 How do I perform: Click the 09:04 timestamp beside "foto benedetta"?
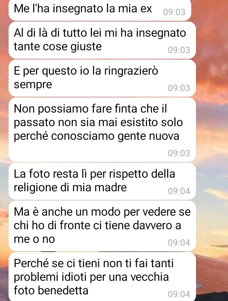179,294
